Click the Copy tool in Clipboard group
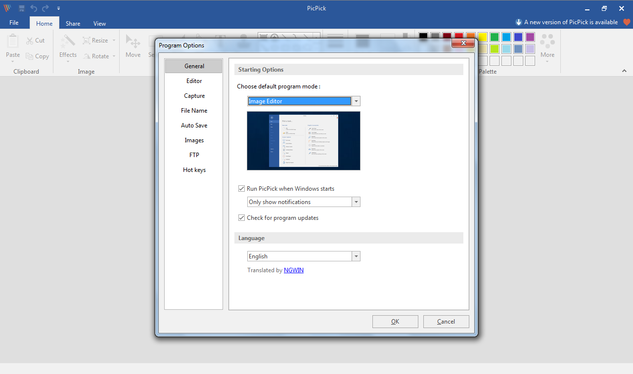Viewport: 633px width, 374px height. click(37, 56)
